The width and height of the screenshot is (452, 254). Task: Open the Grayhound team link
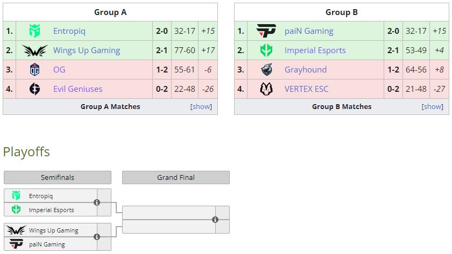tap(306, 70)
